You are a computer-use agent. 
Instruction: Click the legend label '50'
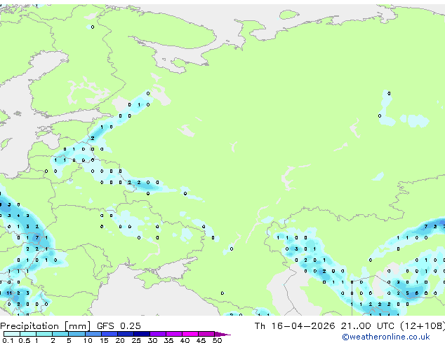(x=217, y=340)
